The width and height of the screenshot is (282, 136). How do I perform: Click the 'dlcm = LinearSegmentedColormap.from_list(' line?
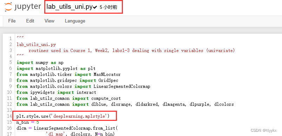(67, 128)
